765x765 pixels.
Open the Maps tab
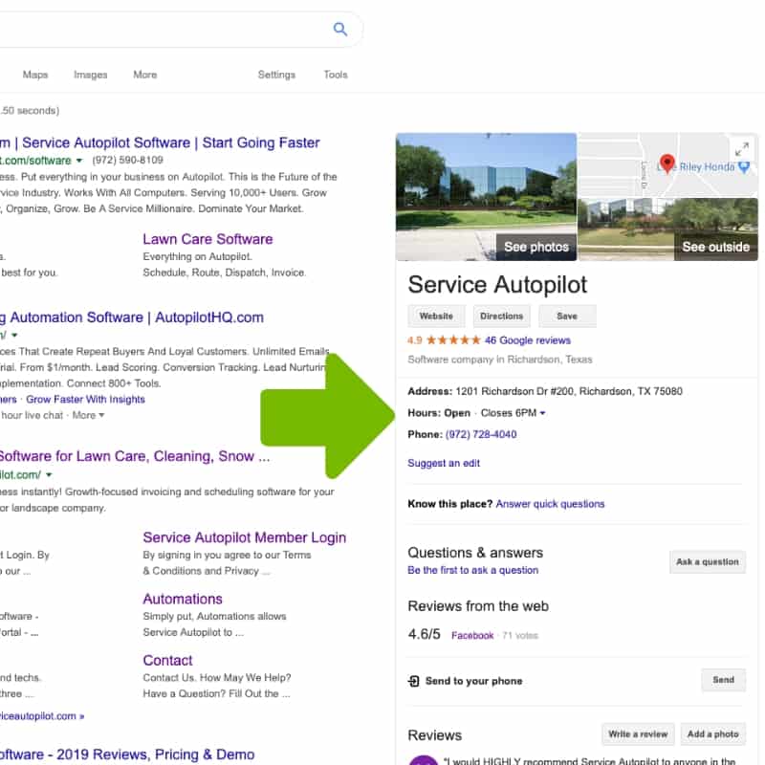click(35, 75)
